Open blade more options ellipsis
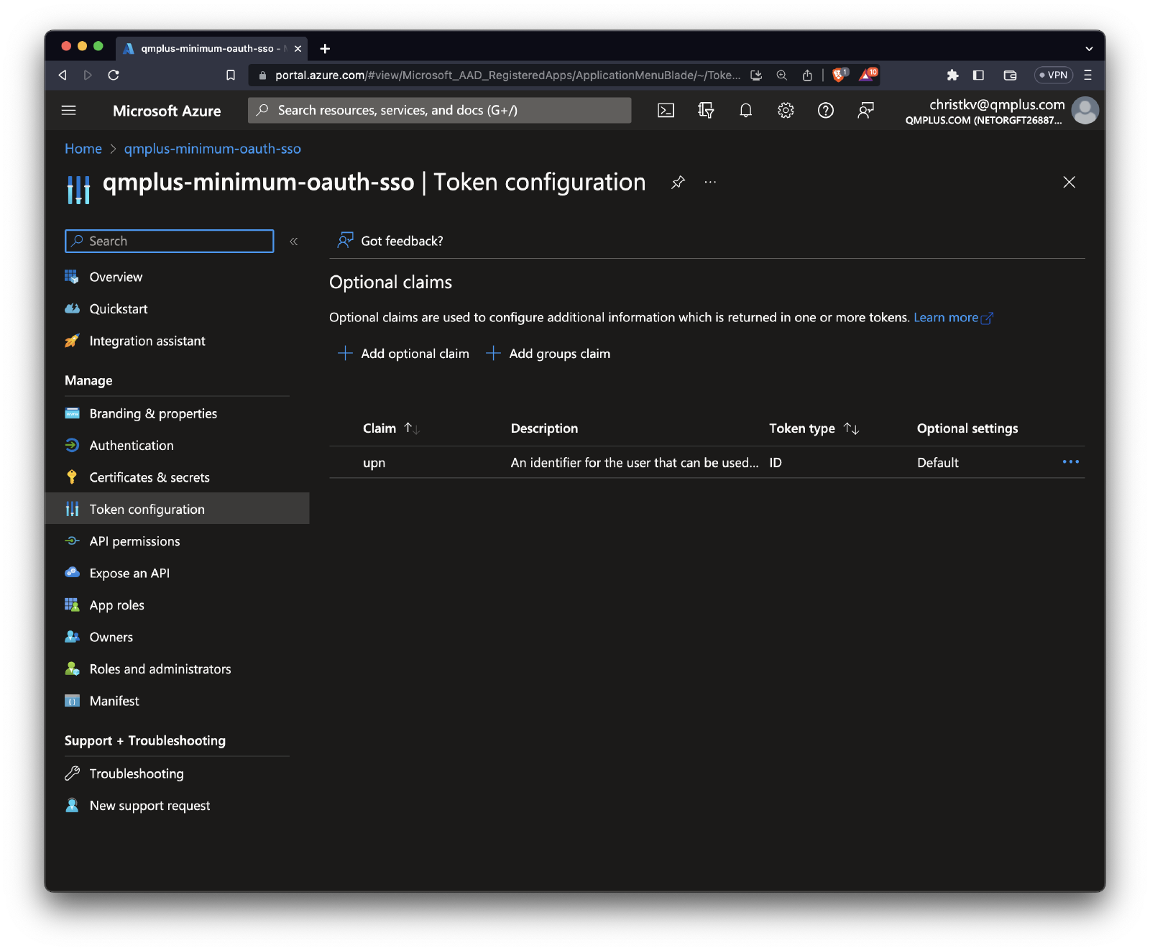The image size is (1150, 951). click(x=710, y=183)
